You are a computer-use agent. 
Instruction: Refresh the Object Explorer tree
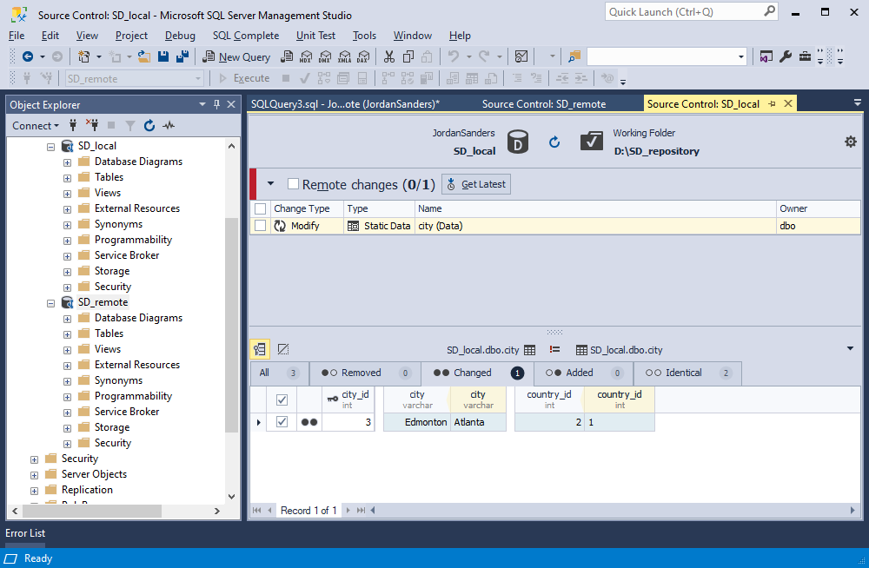(x=149, y=125)
